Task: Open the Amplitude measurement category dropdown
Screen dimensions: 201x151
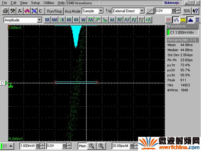Action: 39,20
